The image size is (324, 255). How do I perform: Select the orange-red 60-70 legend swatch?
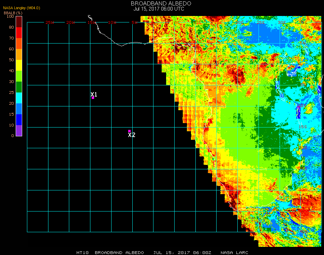coord(19,44)
